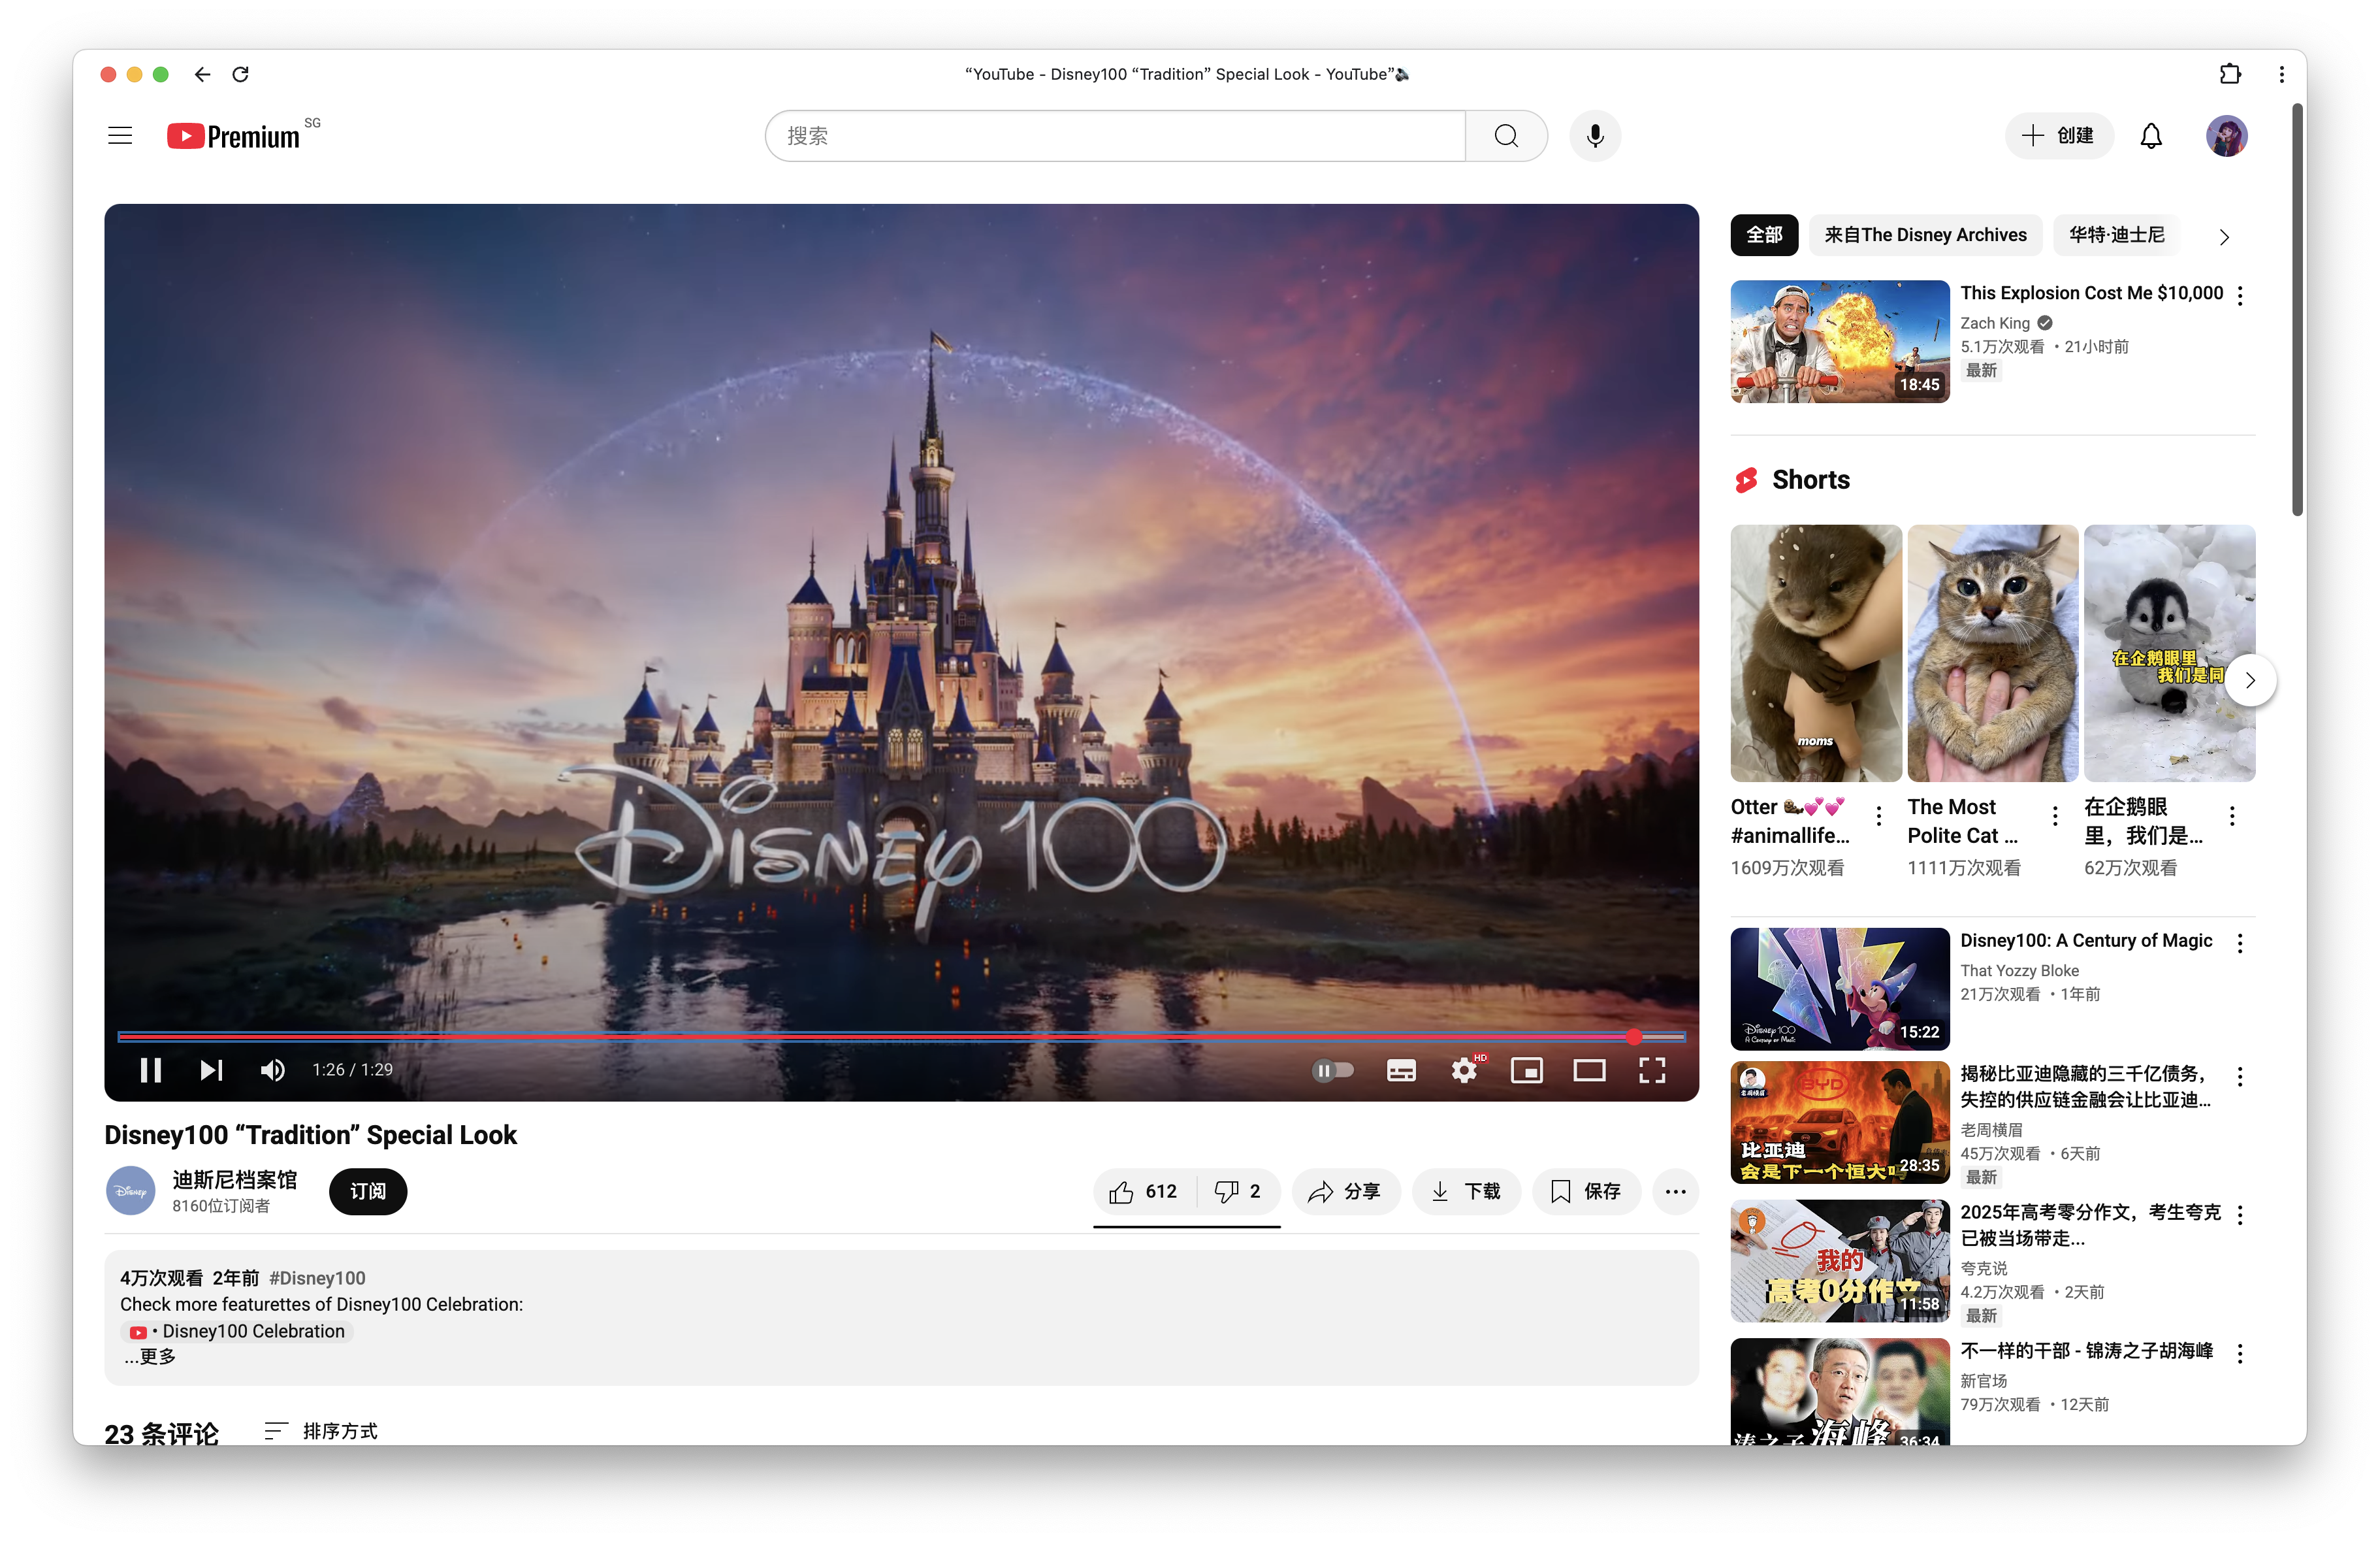Open player settings gear
2380x1542 pixels.
tap(1464, 1070)
